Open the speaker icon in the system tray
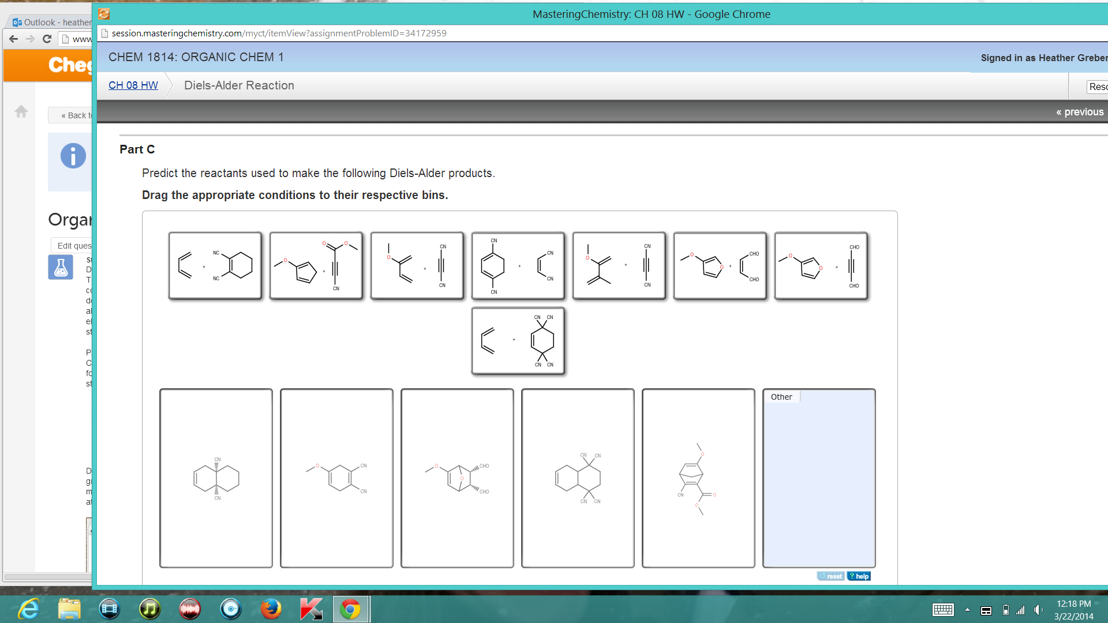Image resolution: width=1108 pixels, height=623 pixels. click(1039, 610)
